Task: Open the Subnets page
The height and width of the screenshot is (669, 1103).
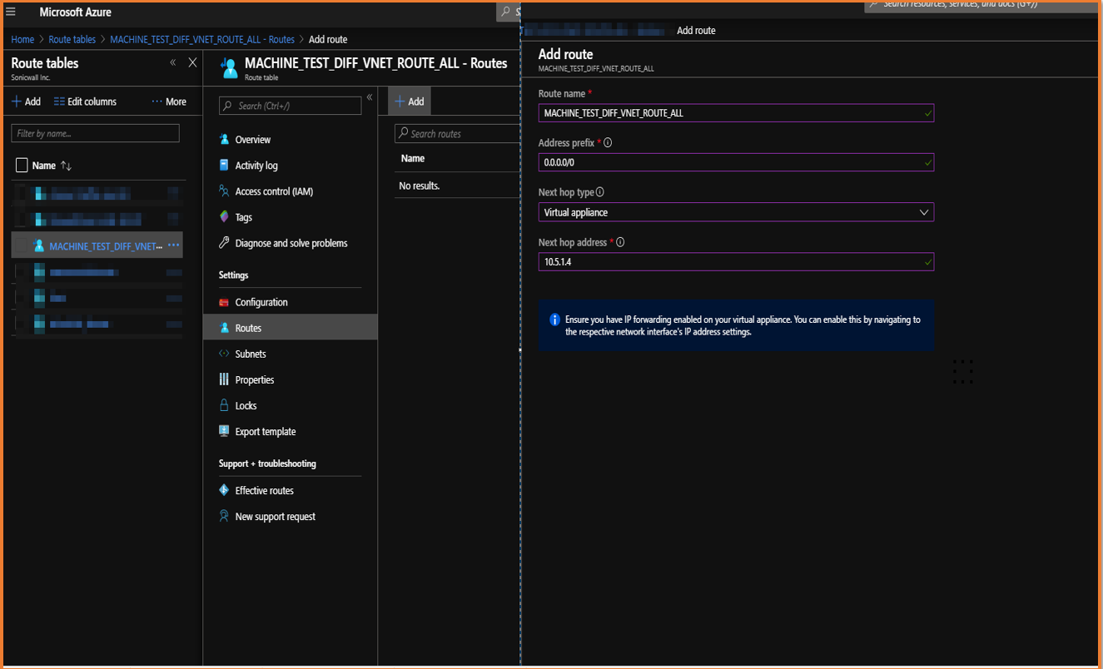Action: (251, 354)
